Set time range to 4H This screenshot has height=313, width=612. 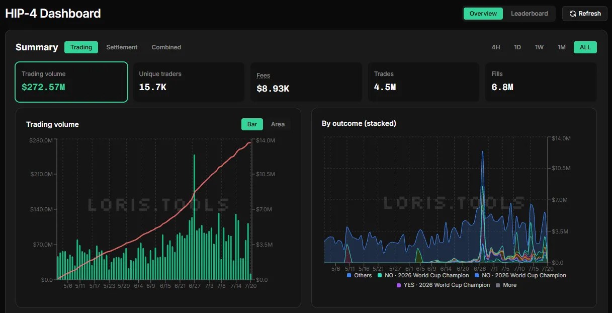(496, 47)
